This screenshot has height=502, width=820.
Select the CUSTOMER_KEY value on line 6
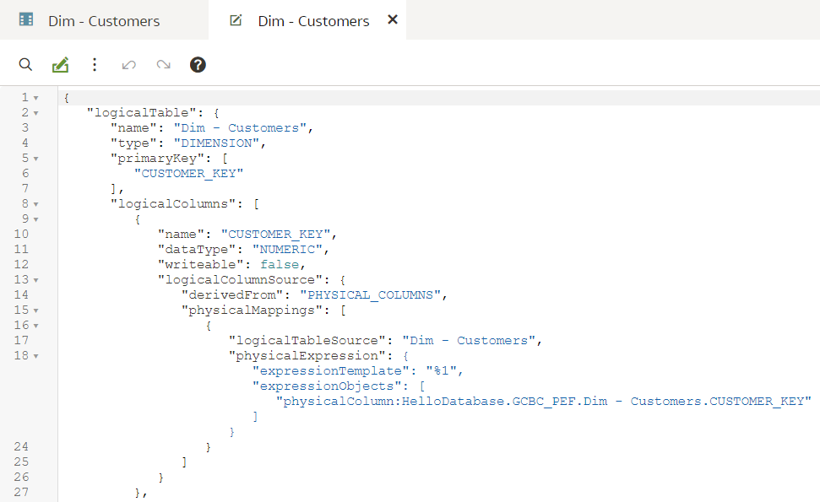click(187, 173)
